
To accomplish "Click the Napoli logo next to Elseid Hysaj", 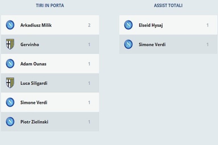I will click(x=128, y=25).
